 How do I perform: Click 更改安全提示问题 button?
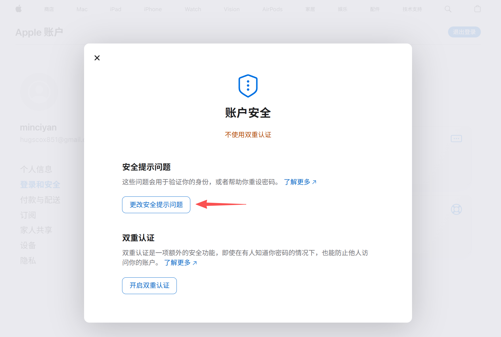click(156, 205)
